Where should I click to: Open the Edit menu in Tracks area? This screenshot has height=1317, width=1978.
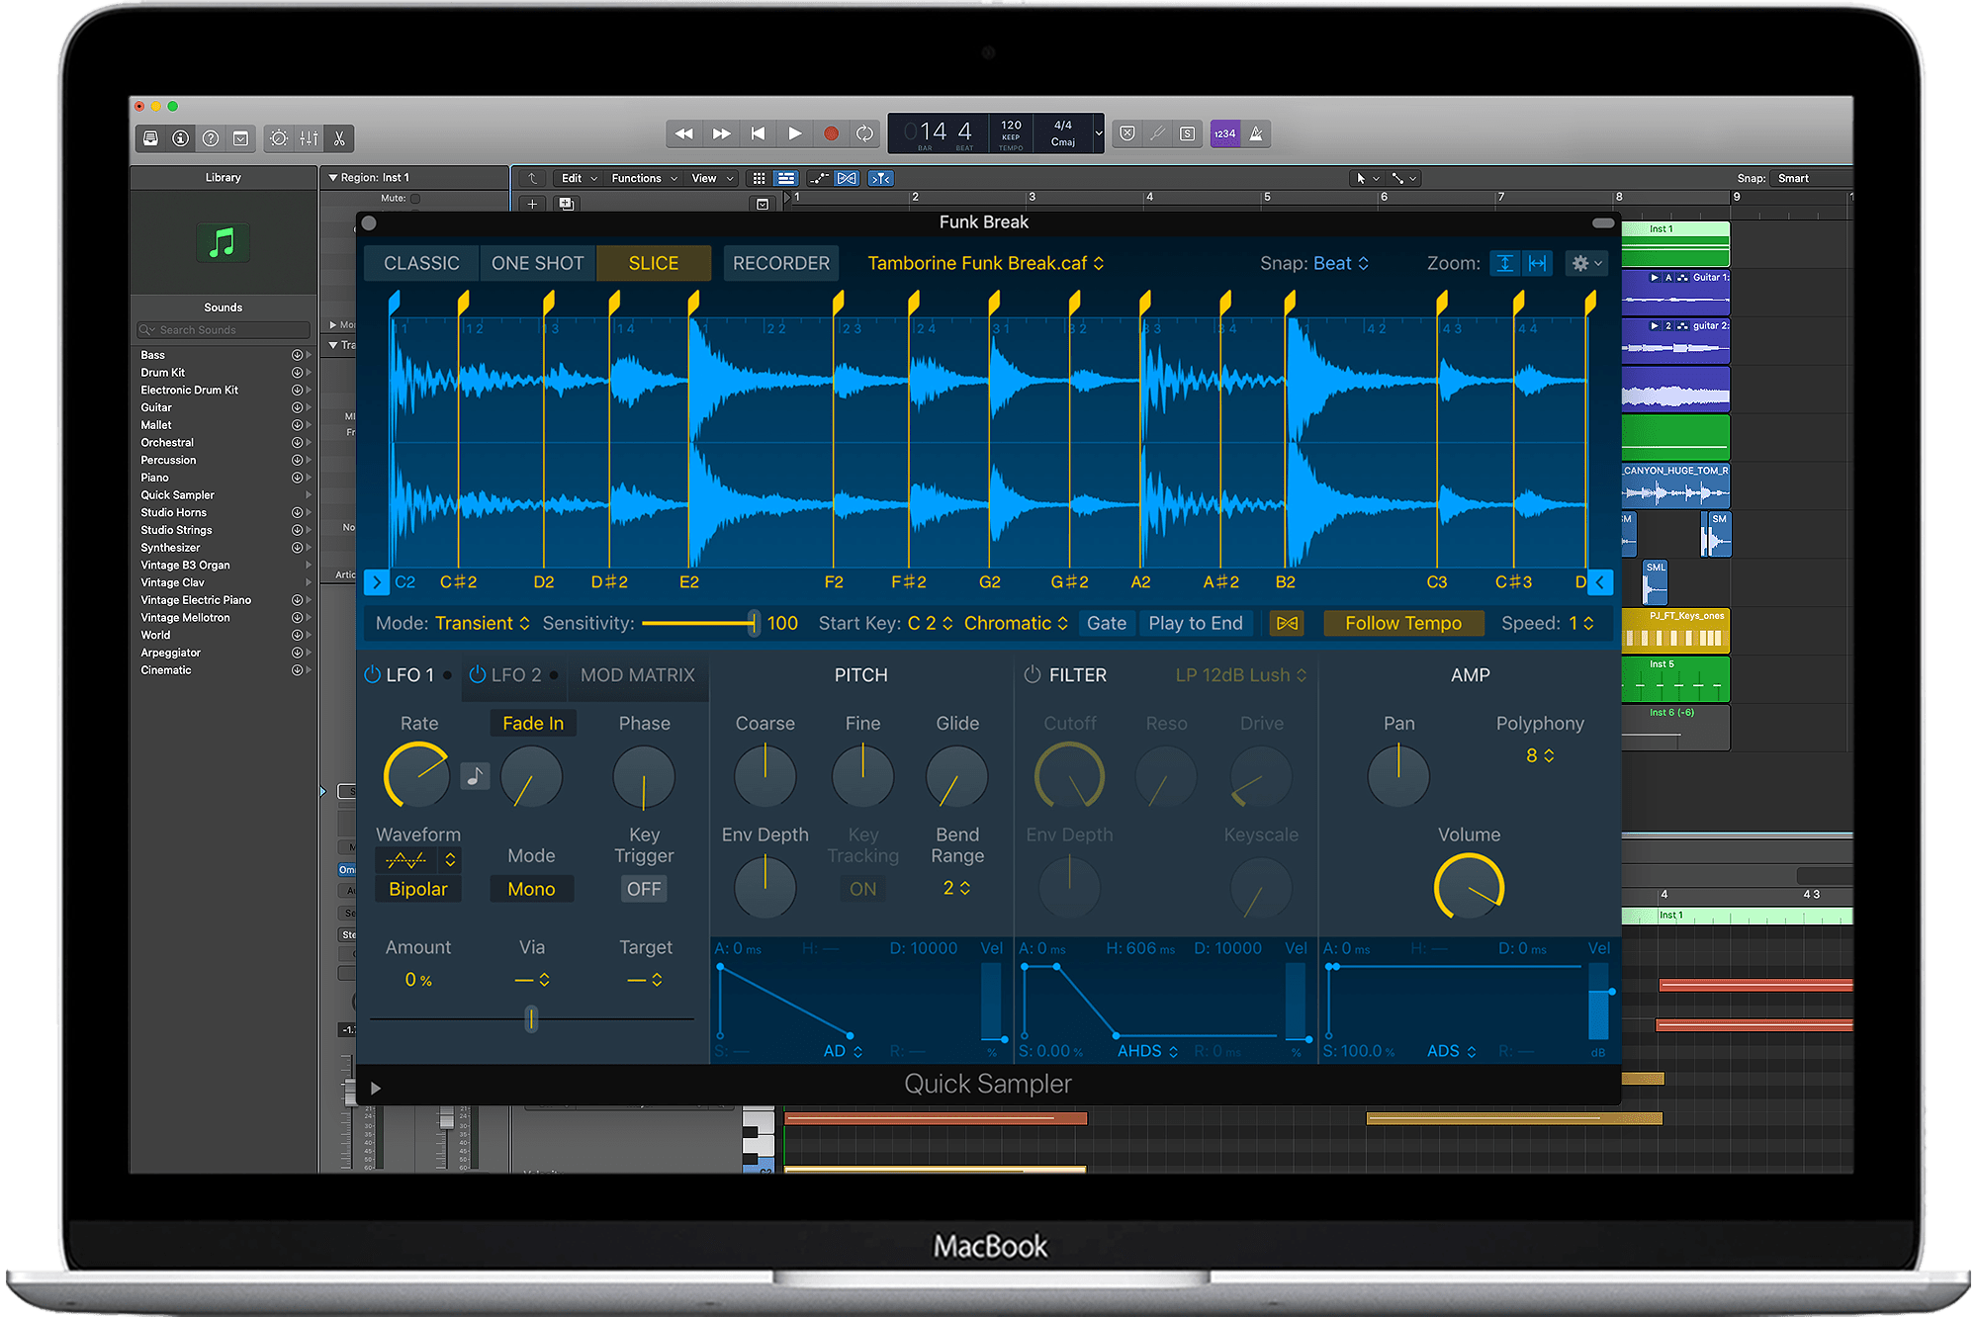[x=580, y=178]
